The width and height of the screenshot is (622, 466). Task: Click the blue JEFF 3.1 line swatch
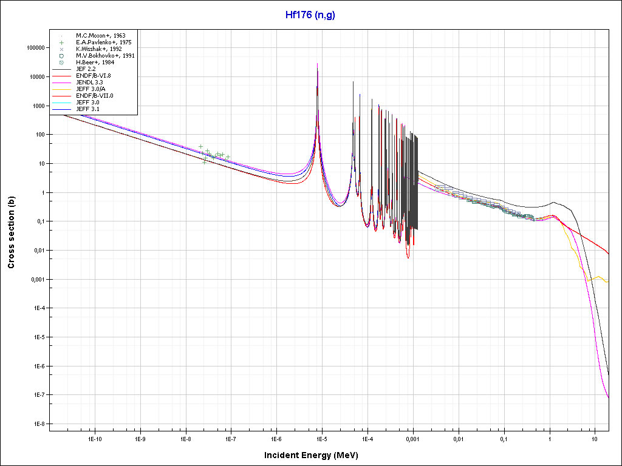pyautogui.click(x=61, y=109)
